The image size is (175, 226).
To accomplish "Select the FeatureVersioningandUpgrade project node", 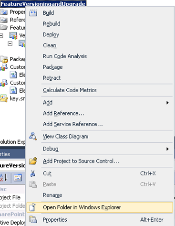I will (43, 3).
